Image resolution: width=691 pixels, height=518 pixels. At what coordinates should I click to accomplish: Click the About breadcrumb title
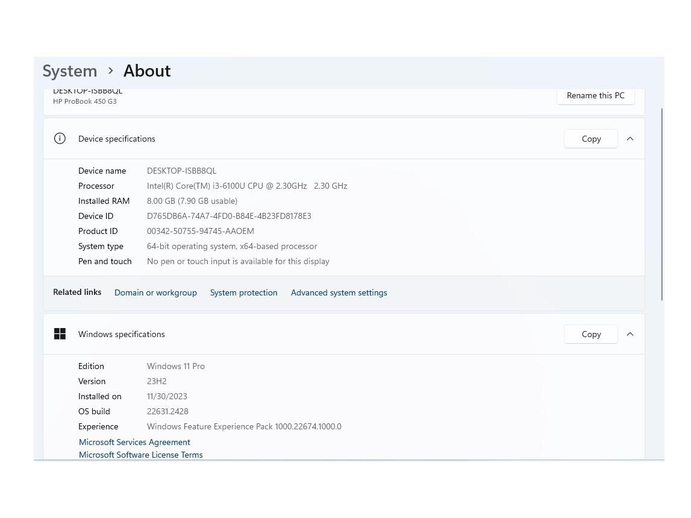[147, 71]
